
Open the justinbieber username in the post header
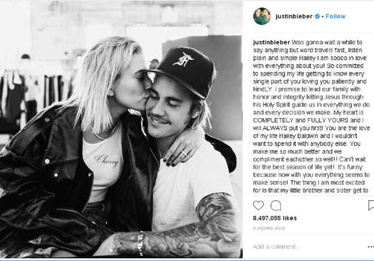click(294, 16)
